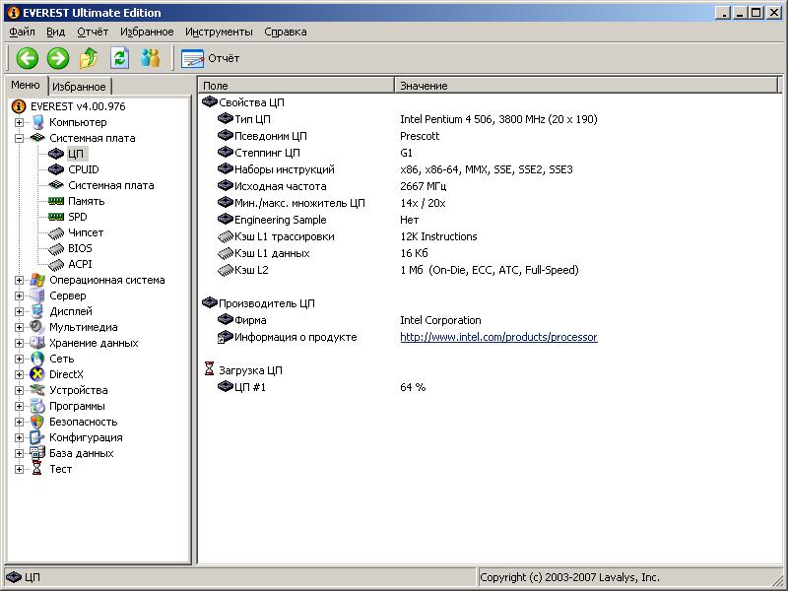Select the ЦП chip icon in the tree
Viewport: 788px width, 591px height.
tap(56, 154)
